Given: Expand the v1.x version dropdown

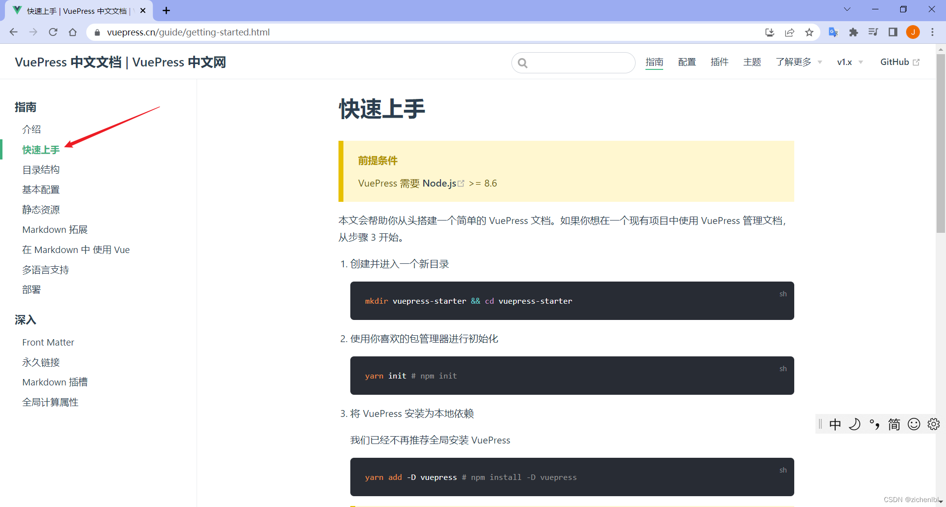Looking at the screenshot, I should [x=850, y=62].
